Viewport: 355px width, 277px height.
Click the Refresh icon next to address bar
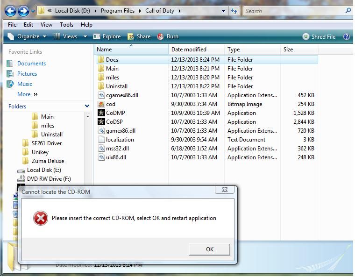tap(234, 11)
